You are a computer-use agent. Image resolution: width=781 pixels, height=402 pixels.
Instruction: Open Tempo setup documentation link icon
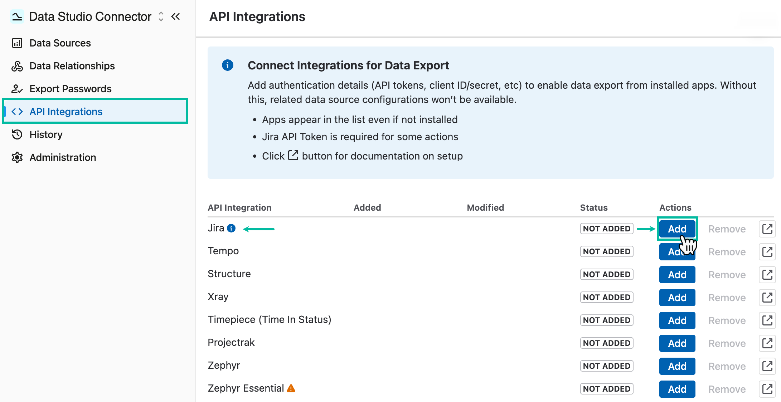coord(767,252)
